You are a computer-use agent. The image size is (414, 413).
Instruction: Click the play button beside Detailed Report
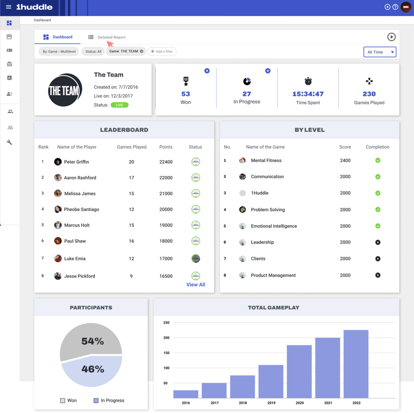coord(391,37)
